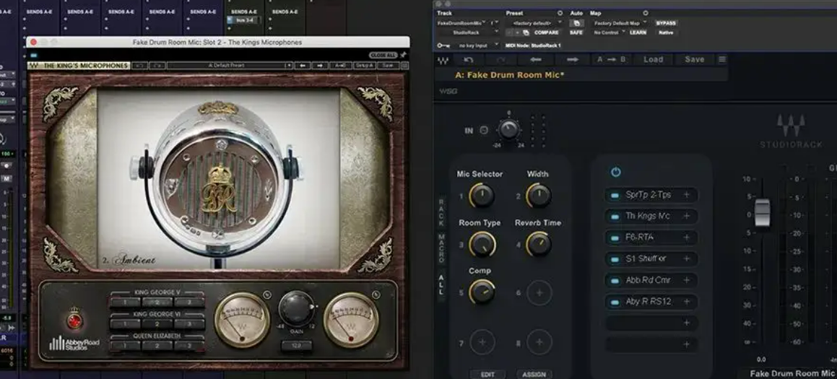
Task: Open the StudioRack hamburger menu
Action: (x=722, y=60)
